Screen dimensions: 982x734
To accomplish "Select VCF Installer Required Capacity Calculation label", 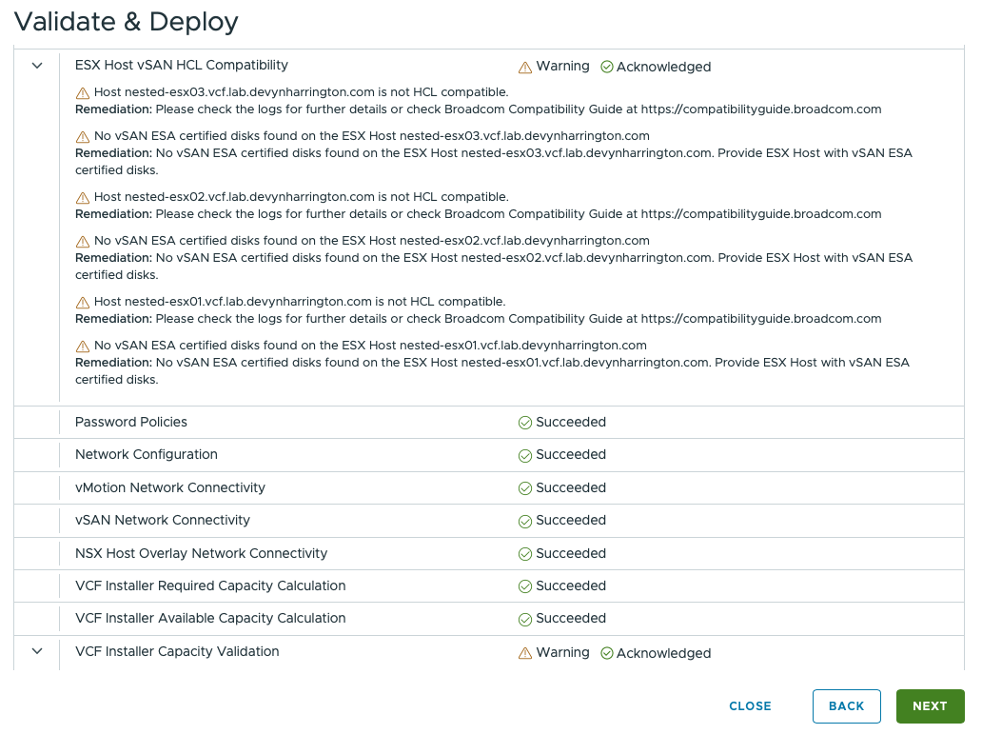I will coord(209,586).
